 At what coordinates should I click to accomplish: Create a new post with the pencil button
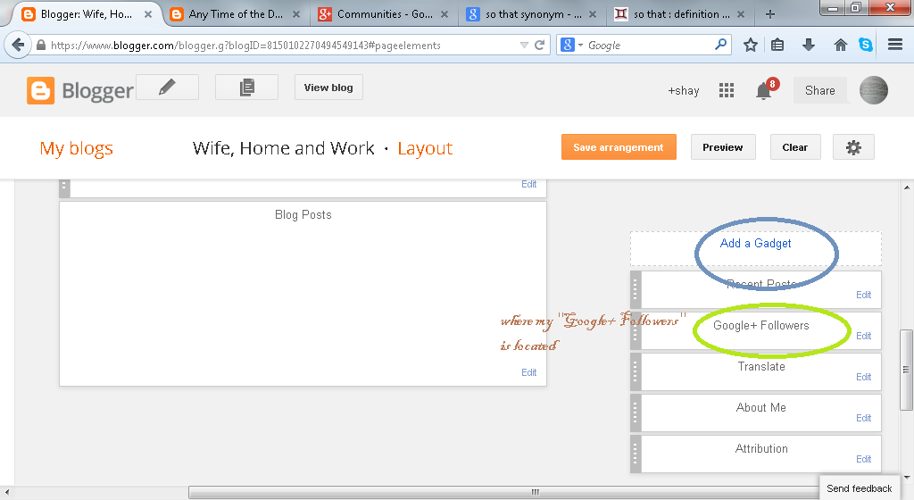[x=167, y=87]
